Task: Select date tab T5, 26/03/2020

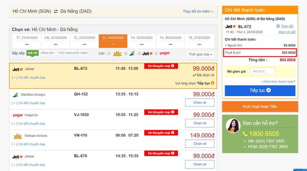Action: tap(170, 41)
